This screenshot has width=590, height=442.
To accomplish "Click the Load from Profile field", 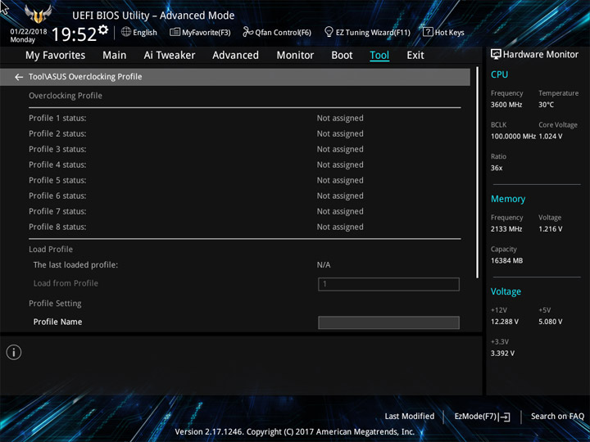I will click(388, 284).
